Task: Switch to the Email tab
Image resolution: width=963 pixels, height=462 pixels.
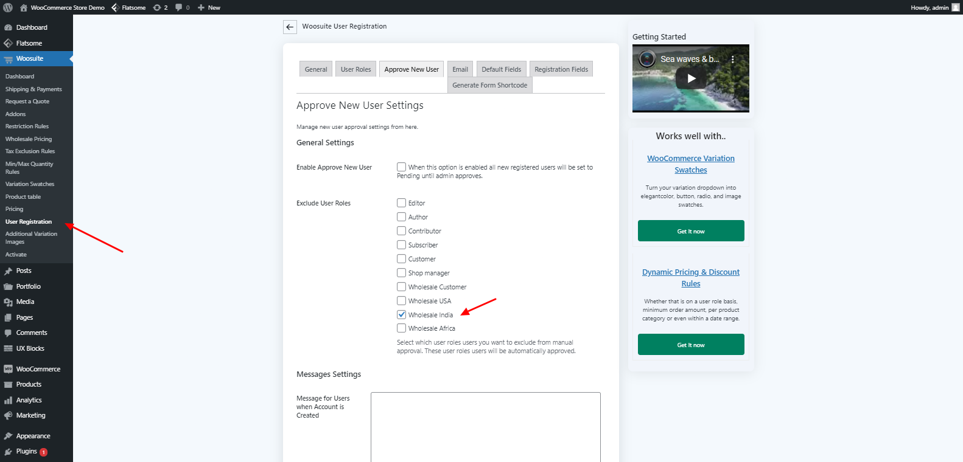Action: (460, 69)
